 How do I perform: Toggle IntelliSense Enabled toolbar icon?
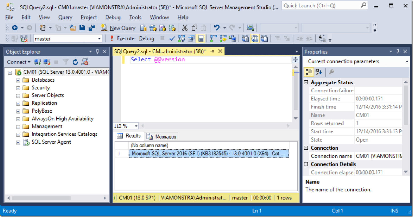click(x=201, y=38)
